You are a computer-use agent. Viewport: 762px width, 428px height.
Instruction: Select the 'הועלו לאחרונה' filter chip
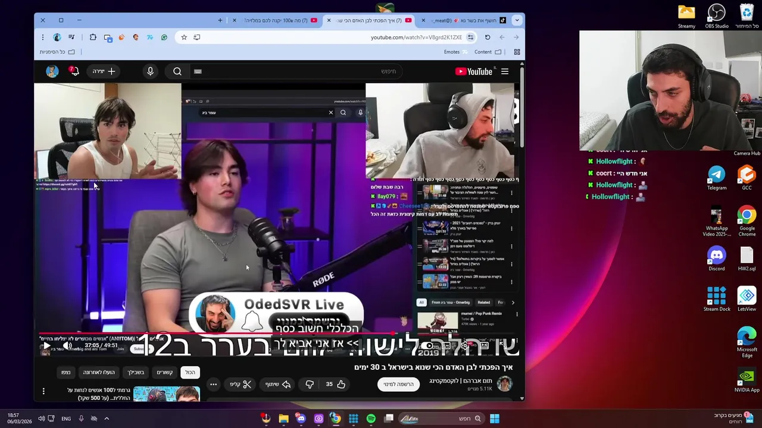click(99, 372)
